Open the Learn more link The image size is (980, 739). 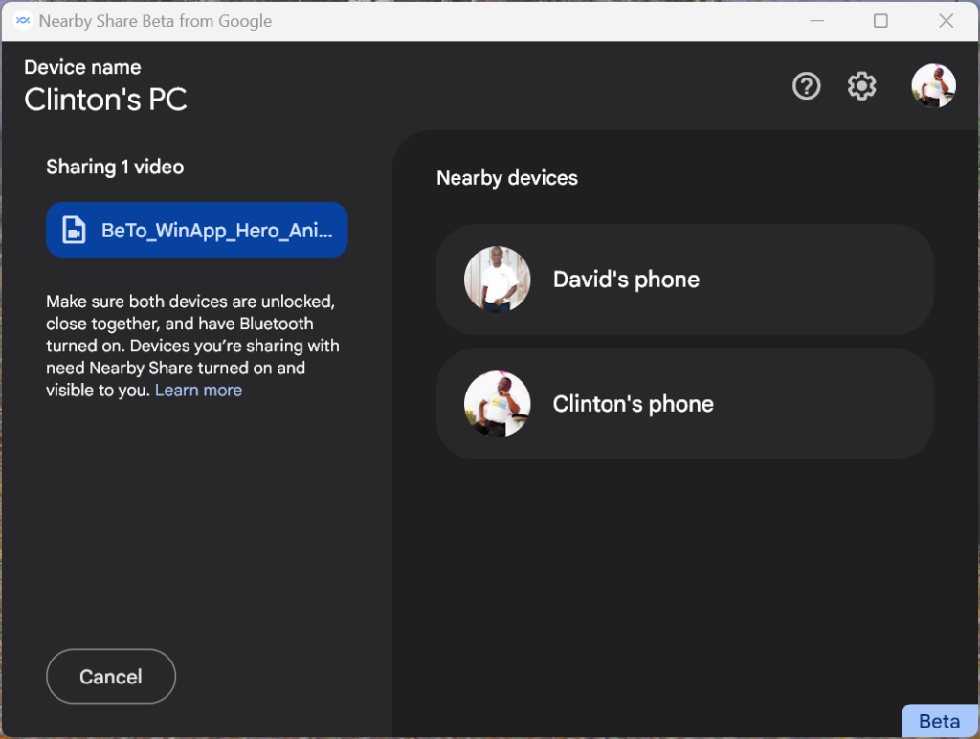198,391
